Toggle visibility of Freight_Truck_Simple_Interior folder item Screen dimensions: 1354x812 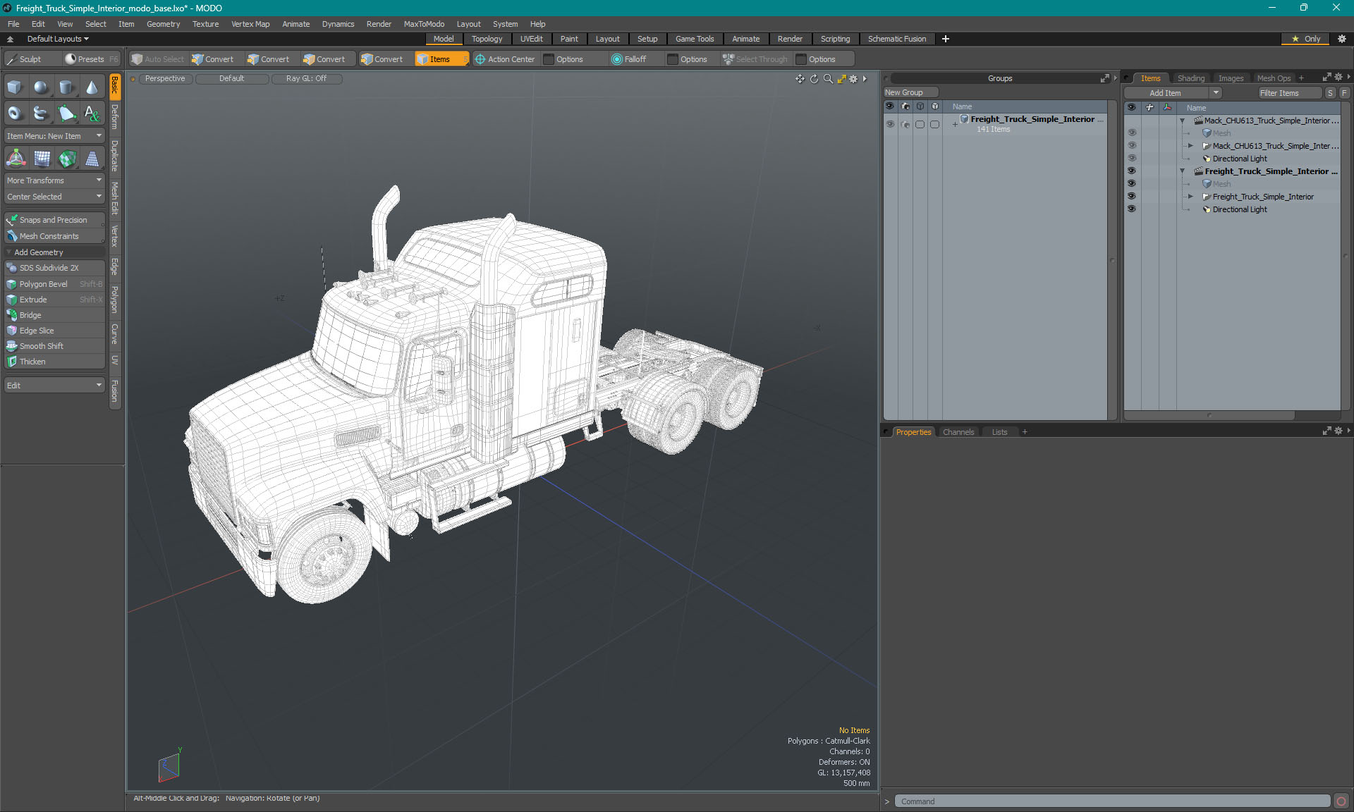[1131, 197]
